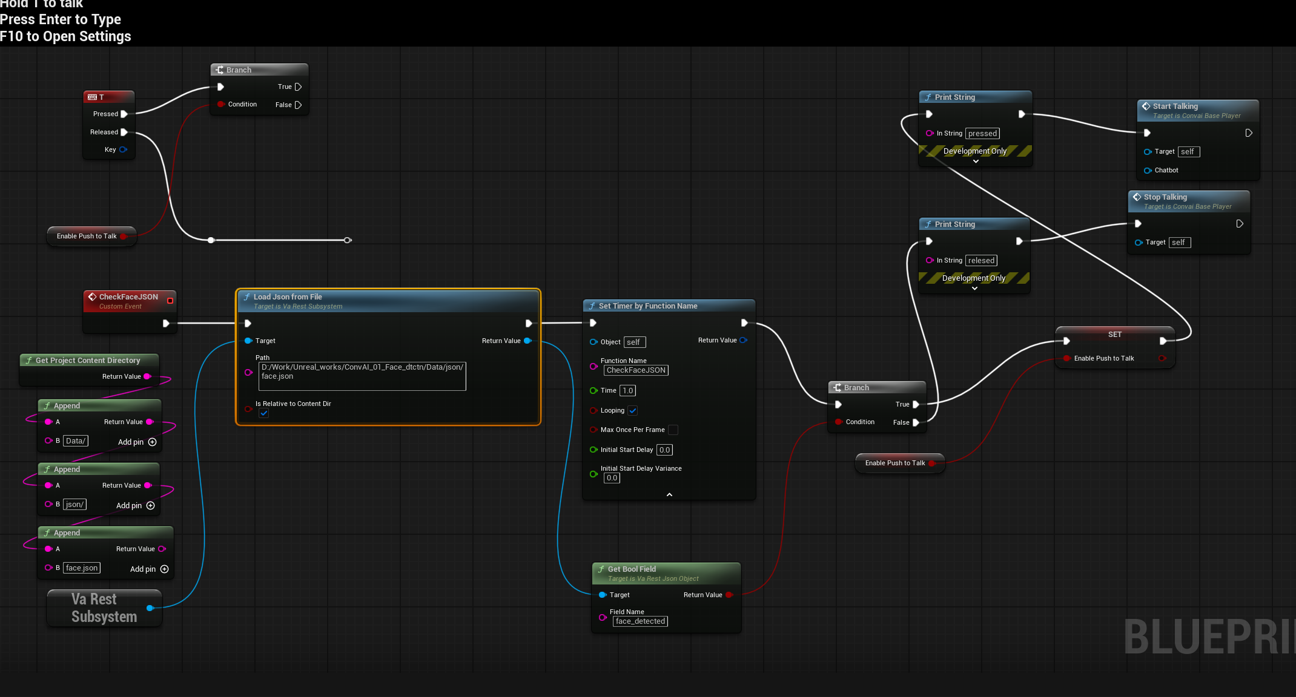Screen dimensions: 1296x697
Task: Toggle the Is Relative to Content Dir checkbox
Action: click(x=263, y=413)
